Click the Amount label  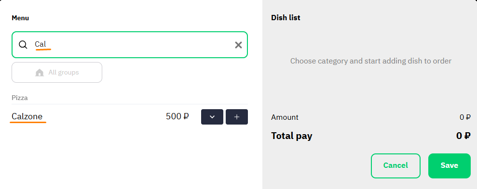285,117
